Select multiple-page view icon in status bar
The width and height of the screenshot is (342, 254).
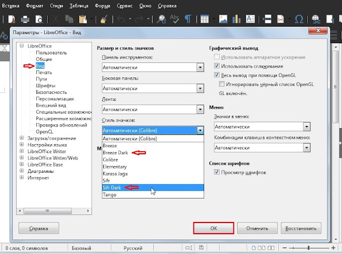pyautogui.click(x=261, y=248)
